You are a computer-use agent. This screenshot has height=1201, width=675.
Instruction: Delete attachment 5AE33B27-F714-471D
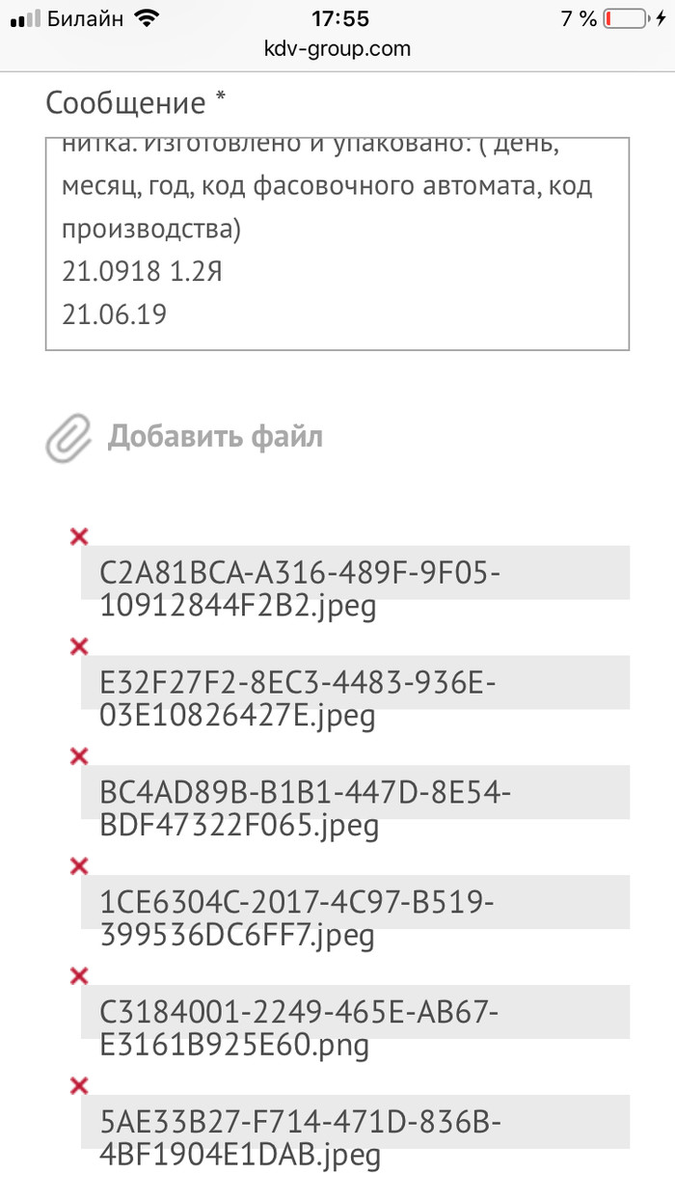click(x=79, y=1086)
